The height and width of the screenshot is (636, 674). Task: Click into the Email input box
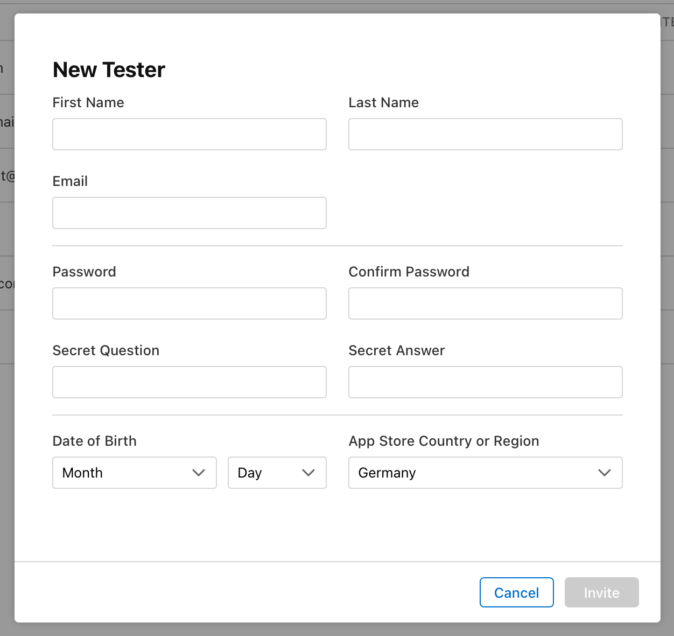click(x=189, y=213)
